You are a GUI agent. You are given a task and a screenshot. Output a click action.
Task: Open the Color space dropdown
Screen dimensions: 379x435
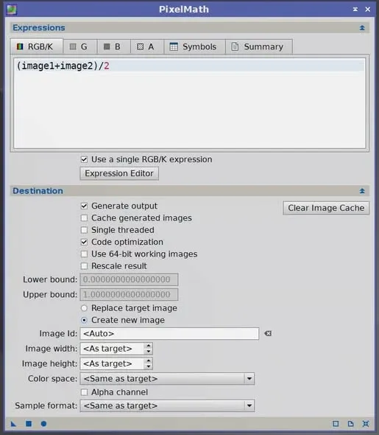pos(167,379)
